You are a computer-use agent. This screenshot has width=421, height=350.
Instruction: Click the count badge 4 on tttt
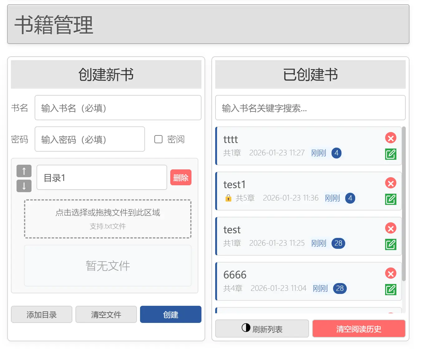click(336, 153)
